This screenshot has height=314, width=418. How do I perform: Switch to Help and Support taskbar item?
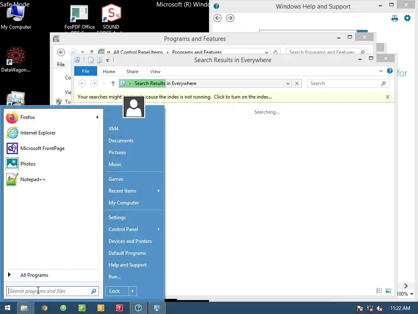pos(138,308)
